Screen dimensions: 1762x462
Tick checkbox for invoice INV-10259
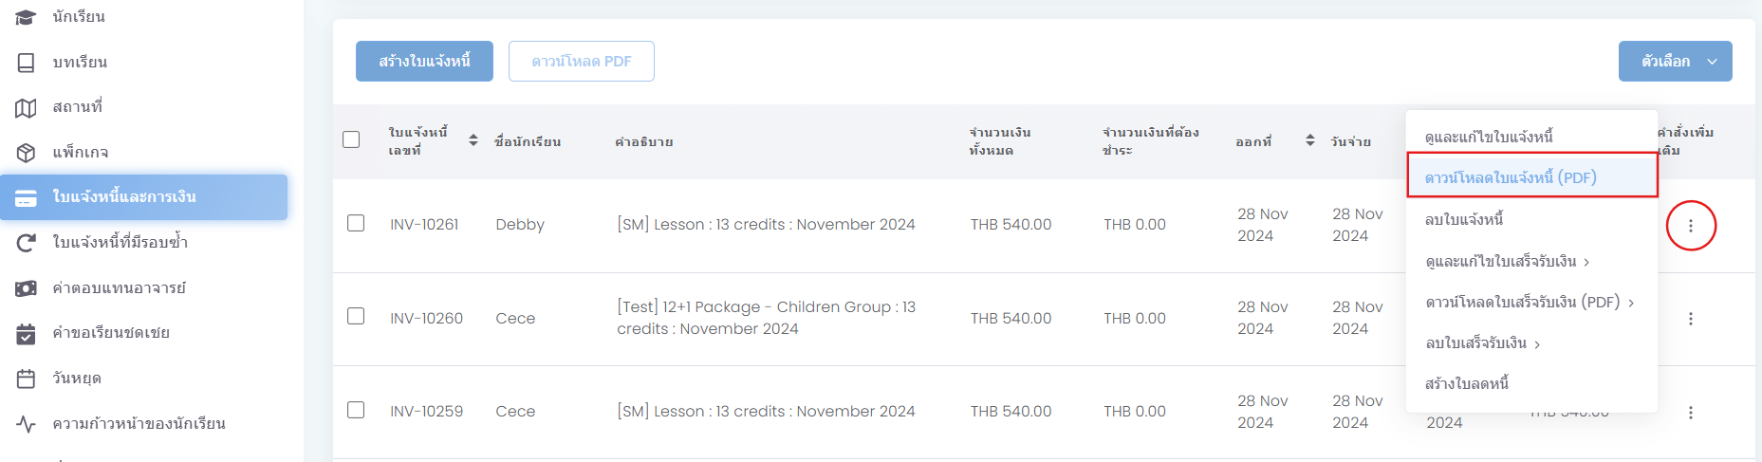click(356, 410)
